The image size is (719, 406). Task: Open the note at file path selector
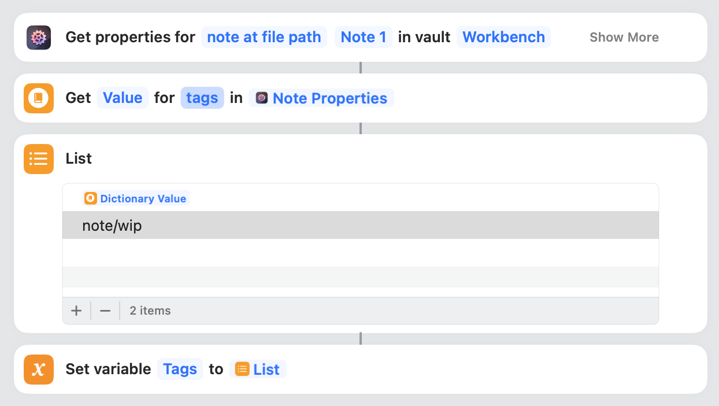[x=264, y=38]
